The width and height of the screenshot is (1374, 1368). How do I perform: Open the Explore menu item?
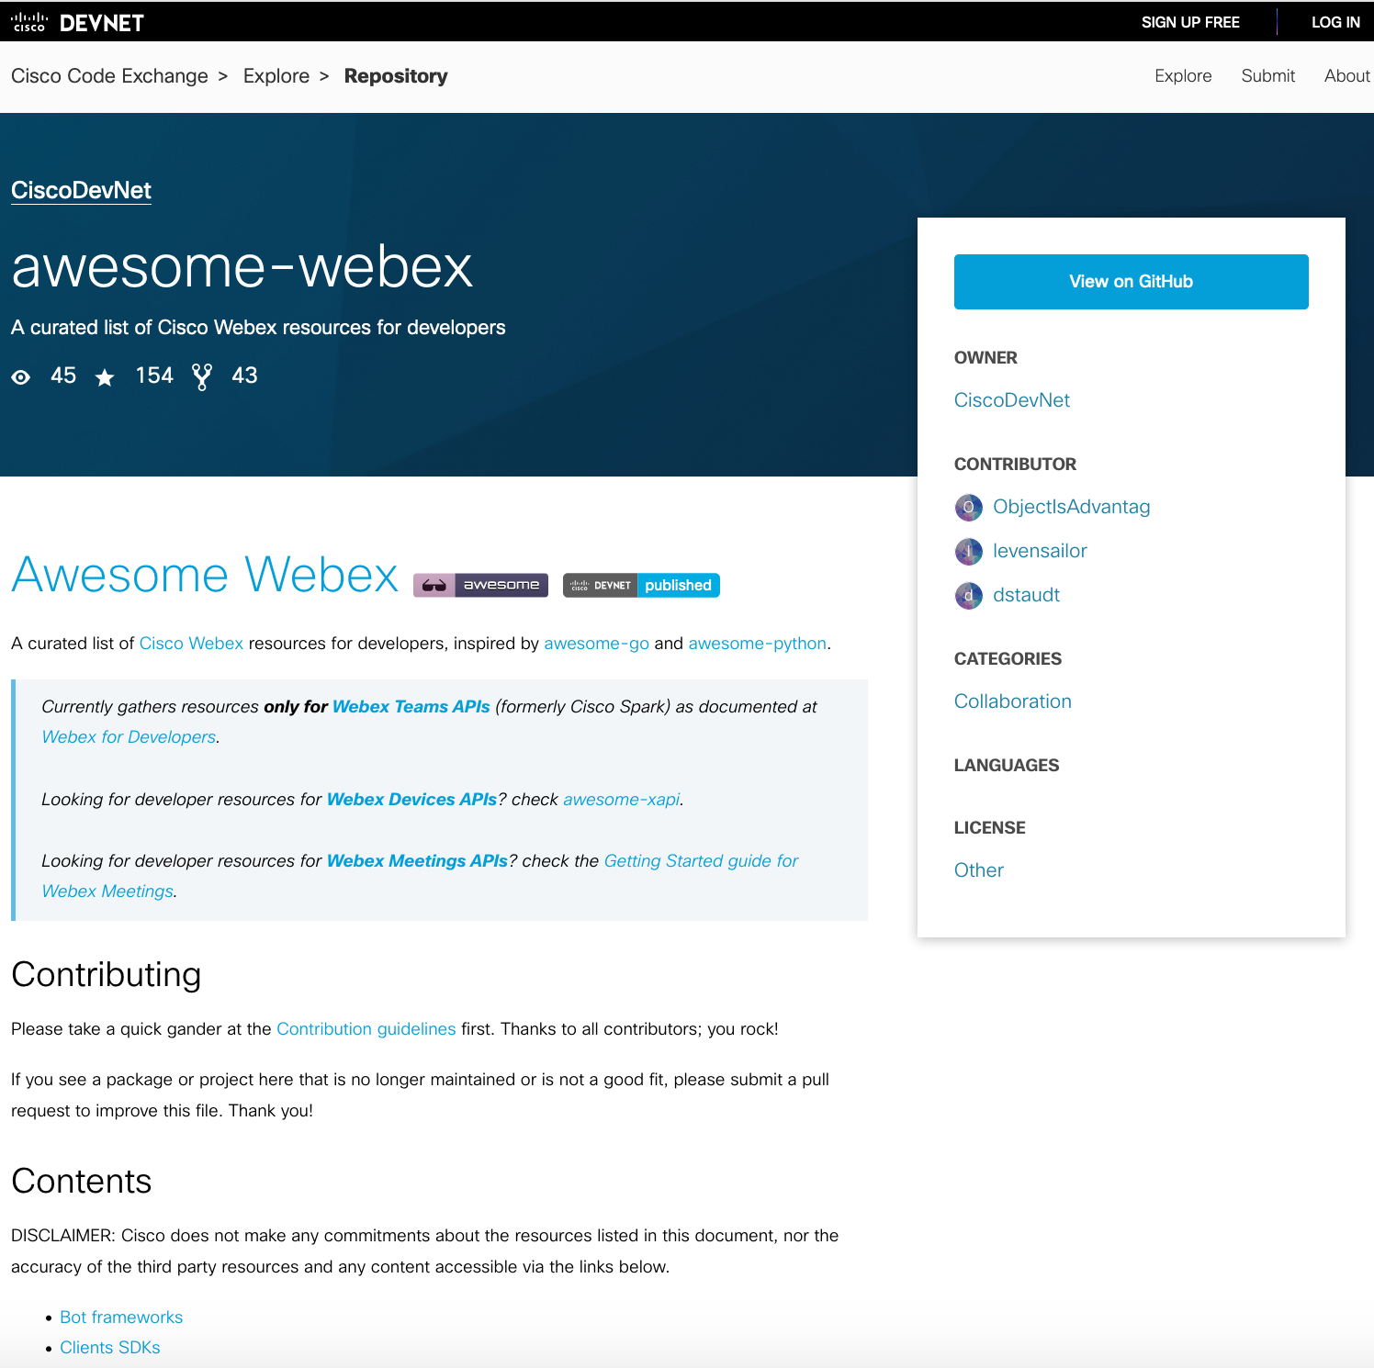coord(1183,75)
